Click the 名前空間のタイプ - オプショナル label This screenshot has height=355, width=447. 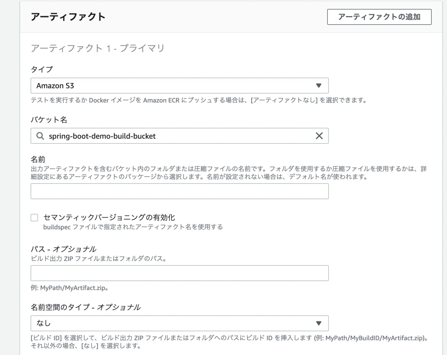pyautogui.click(x=86, y=307)
